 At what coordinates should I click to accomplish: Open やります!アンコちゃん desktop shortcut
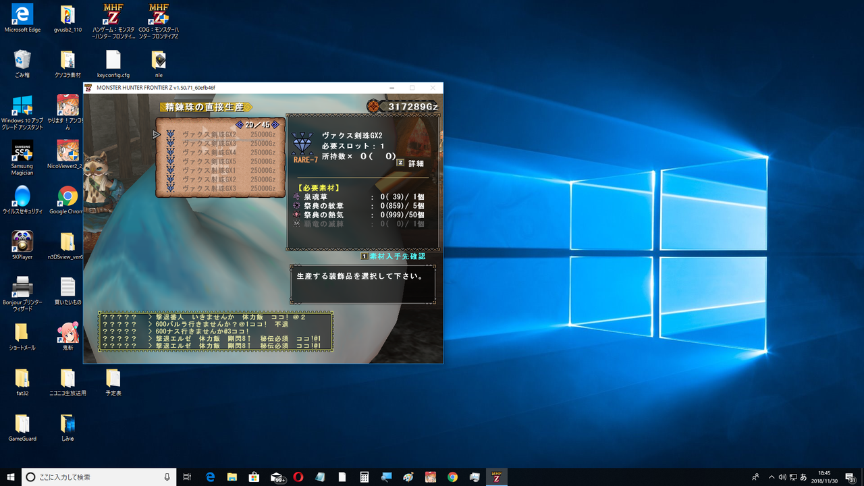point(67,112)
